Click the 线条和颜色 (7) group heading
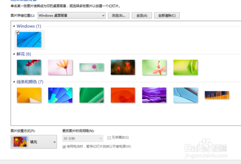This screenshot has width=241, height=164. pos(30,82)
